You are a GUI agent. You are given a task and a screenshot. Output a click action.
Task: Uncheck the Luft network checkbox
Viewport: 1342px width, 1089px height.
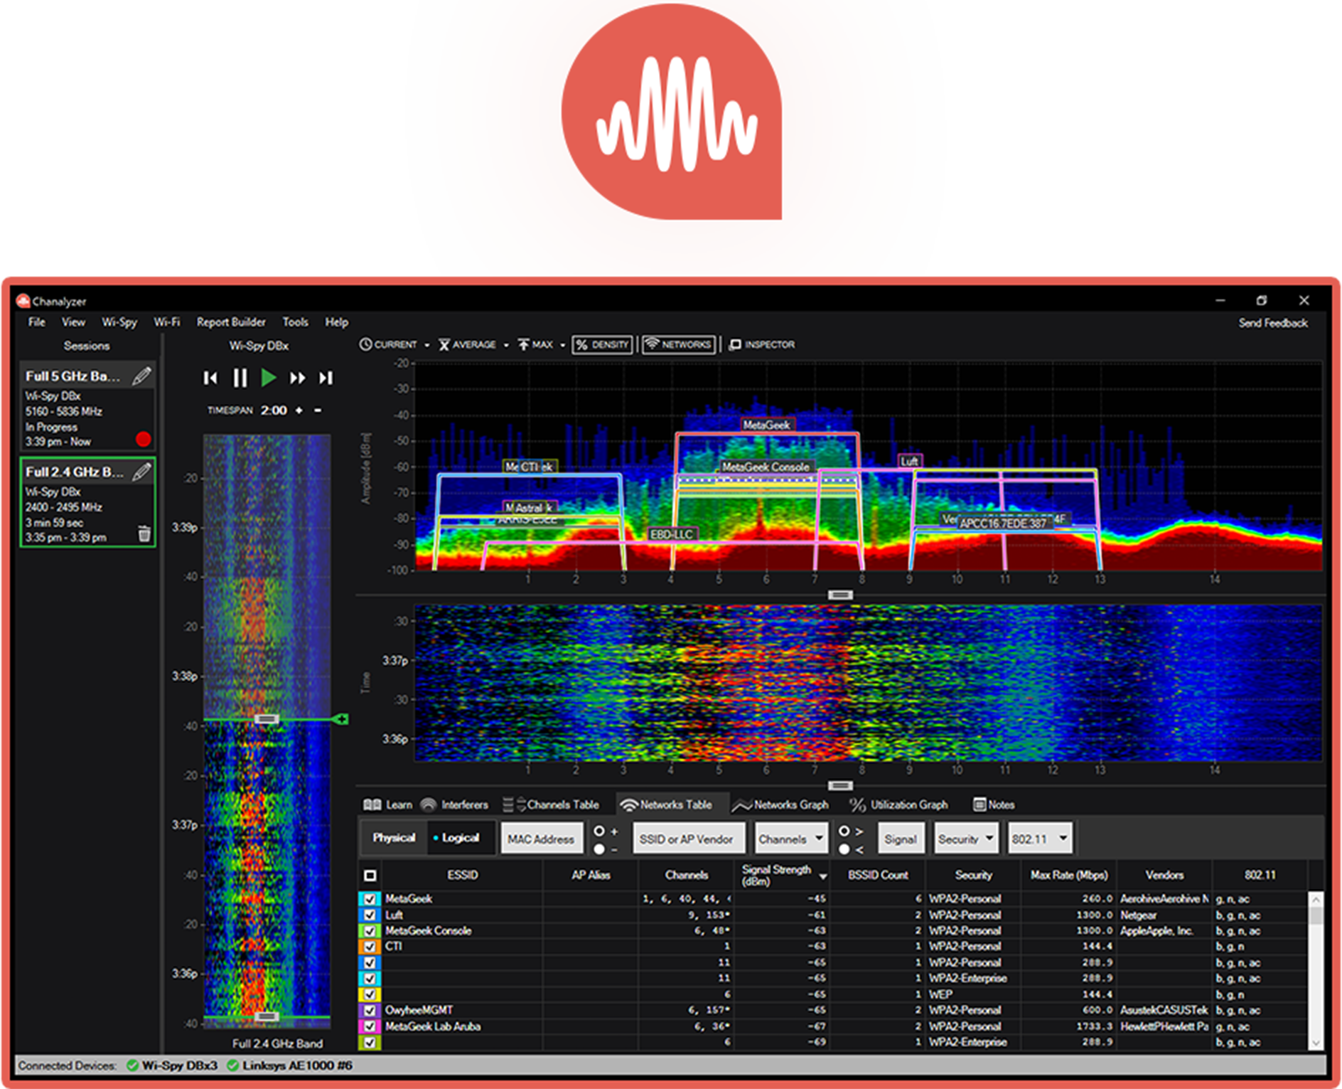(x=370, y=915)
